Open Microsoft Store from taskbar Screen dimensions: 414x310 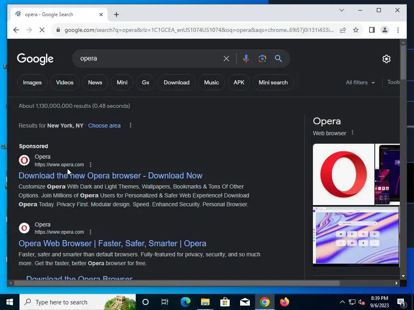(x=225, y=302)
